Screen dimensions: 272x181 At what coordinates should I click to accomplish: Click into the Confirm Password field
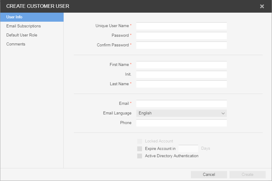[181, 45]
